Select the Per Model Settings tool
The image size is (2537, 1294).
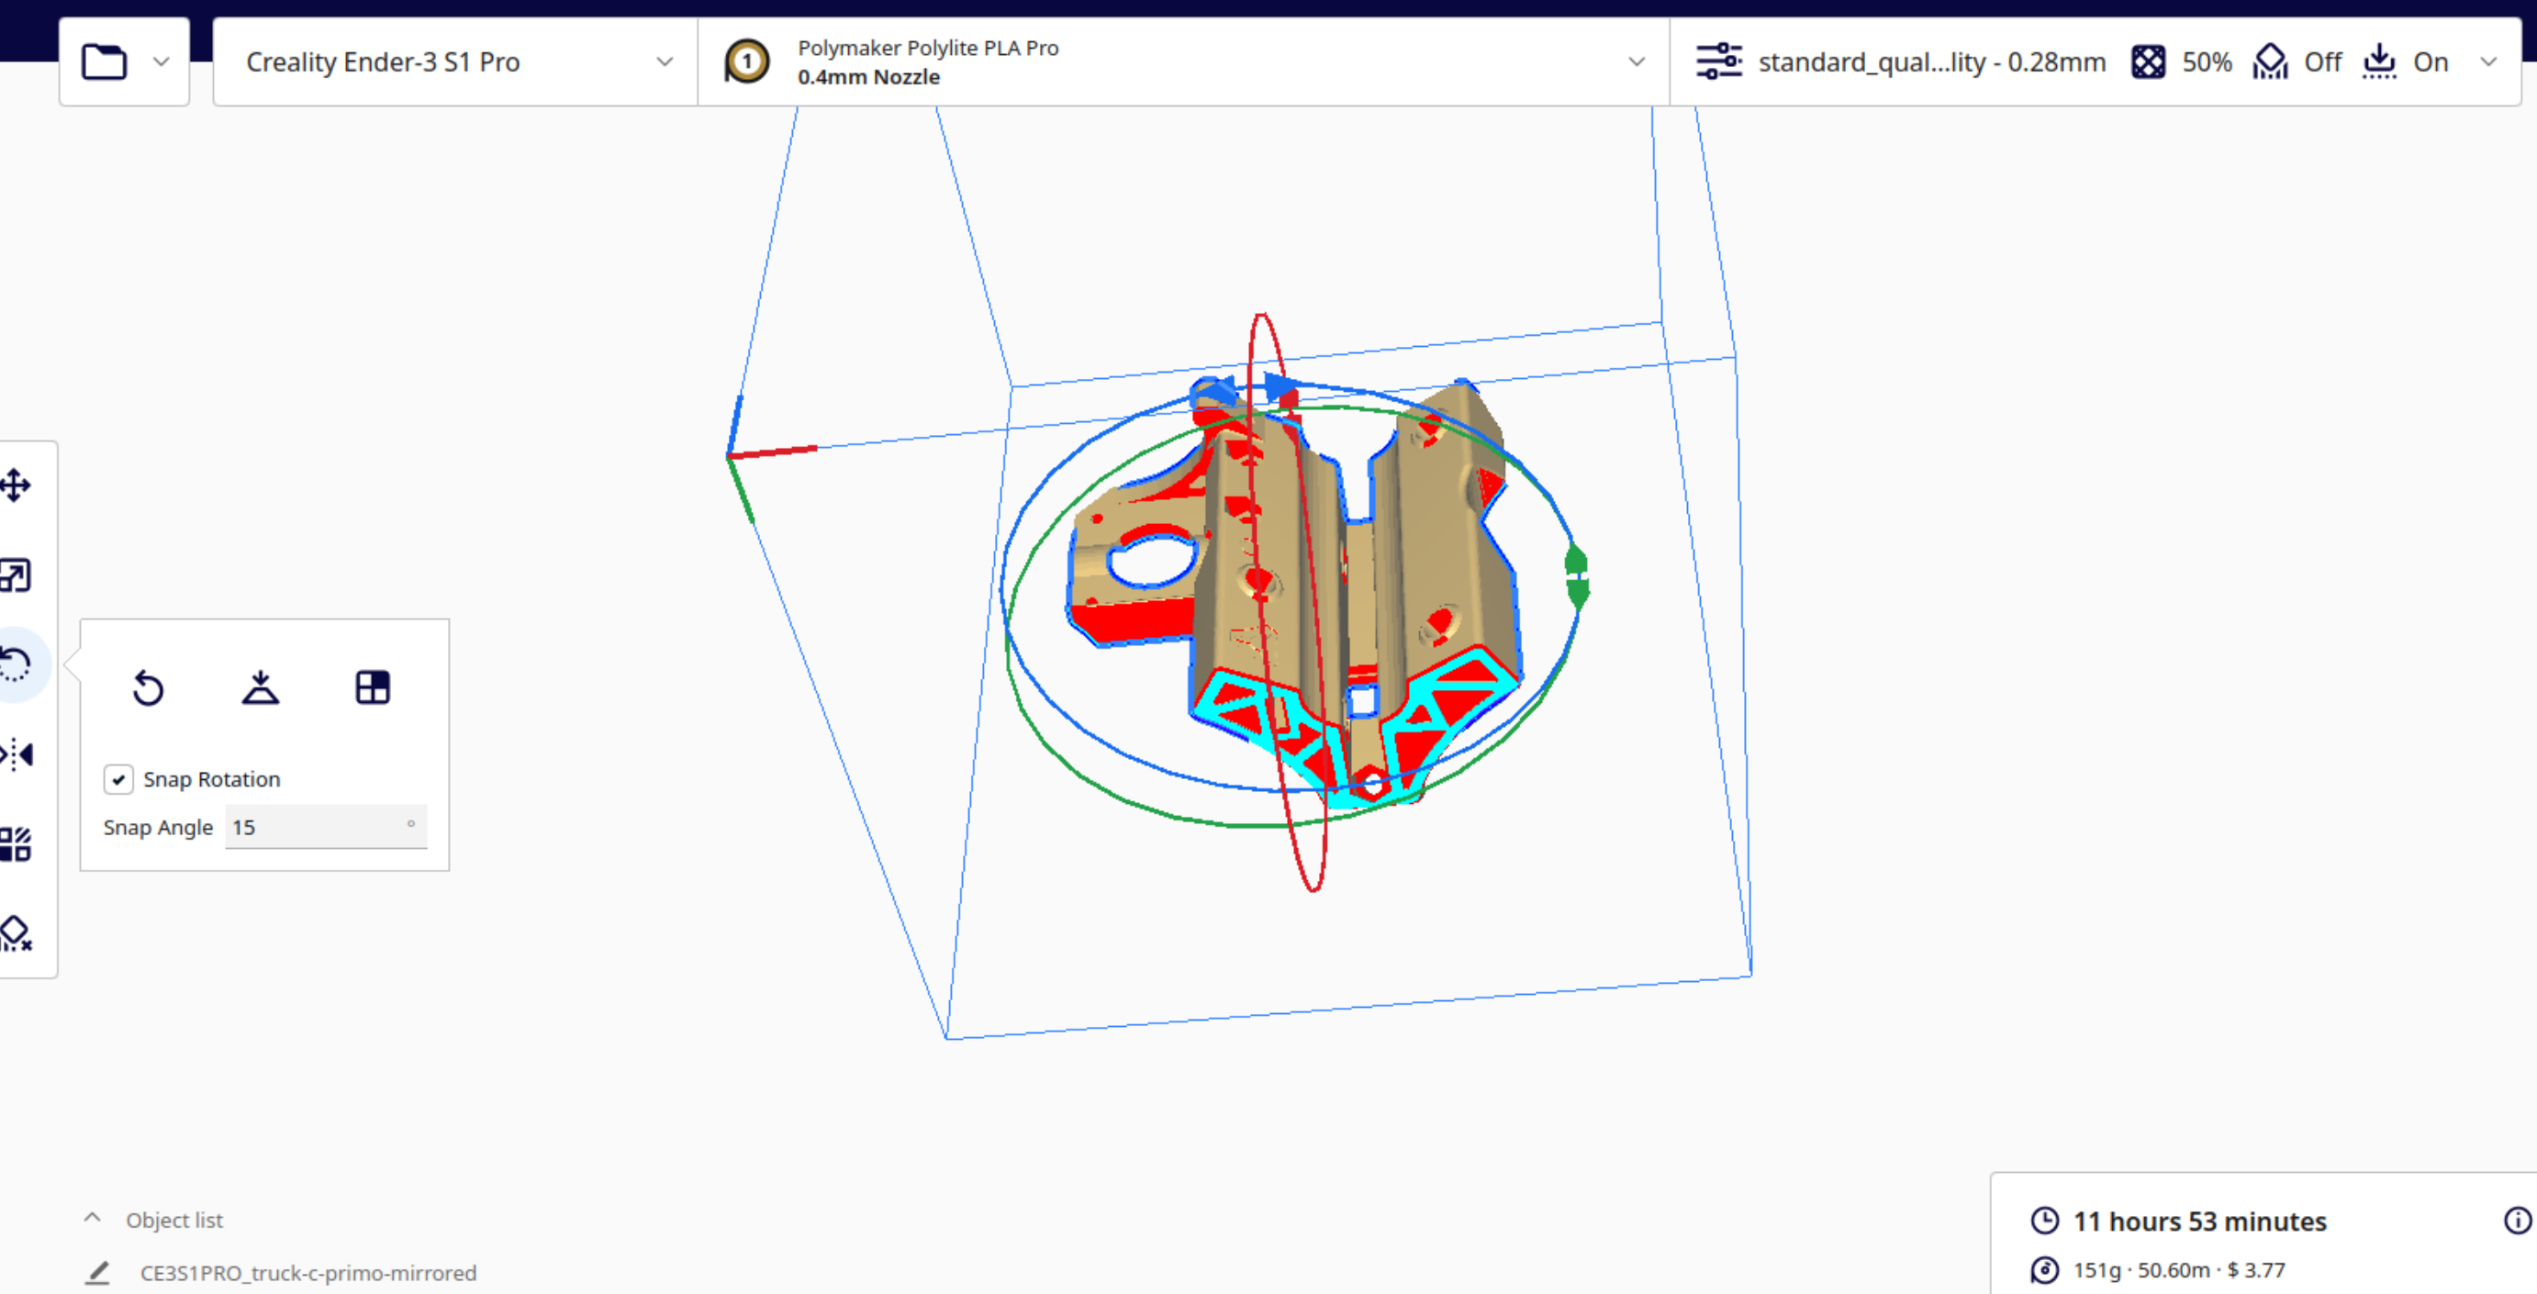(x=16, y=844)
